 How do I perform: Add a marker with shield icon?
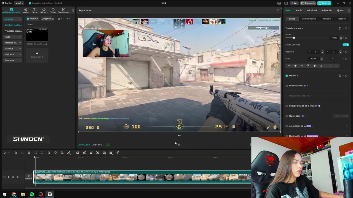tap(55, 153)
